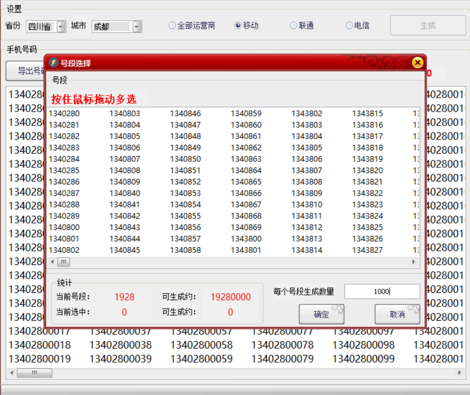Select segment 1343827

pyautogui.click(x=367, y=250)
